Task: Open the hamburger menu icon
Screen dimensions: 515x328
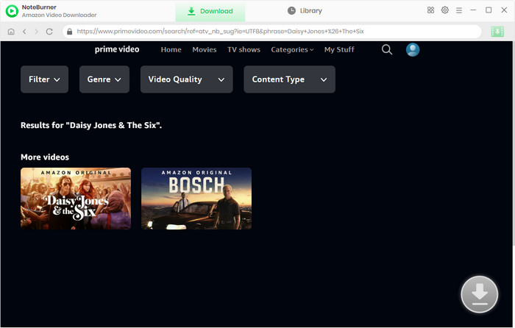Action: (459, 10)
